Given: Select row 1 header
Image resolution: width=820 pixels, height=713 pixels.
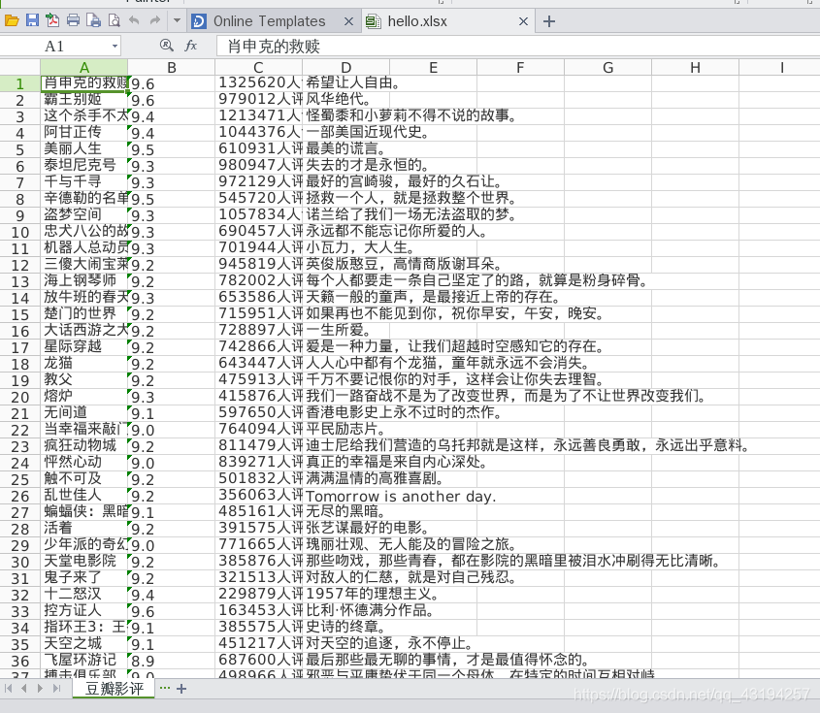Looking at the screenshot, I should click(19, 83).
